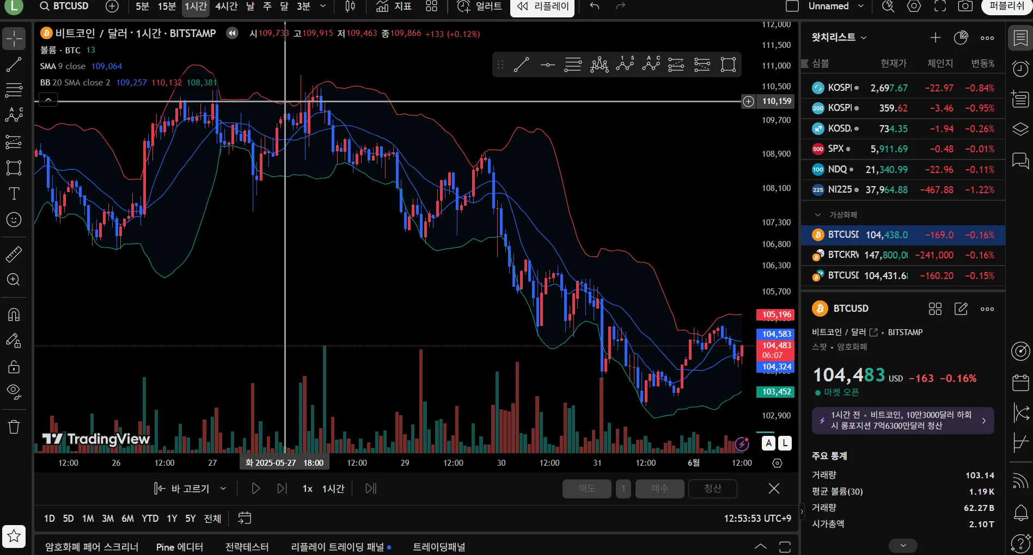Image resolution: width=1033 pixels, height=555 pixels.
Task: Toggle magnet mode in left toolbar
Action: (x=14, y=314)
